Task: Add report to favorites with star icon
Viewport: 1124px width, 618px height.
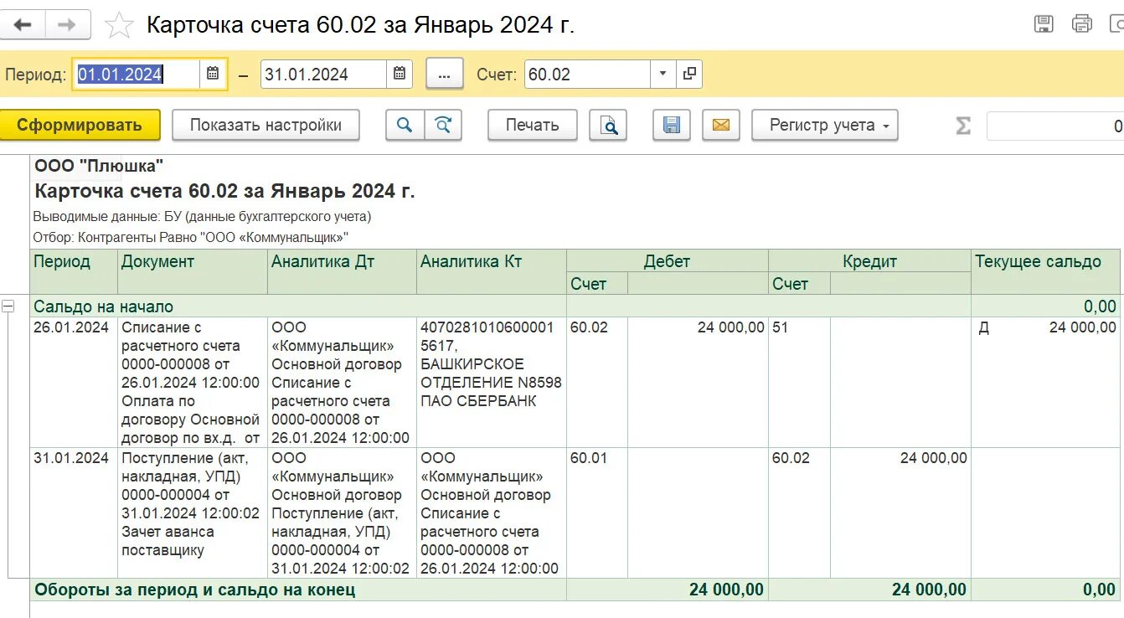Action: pos(119,26)
